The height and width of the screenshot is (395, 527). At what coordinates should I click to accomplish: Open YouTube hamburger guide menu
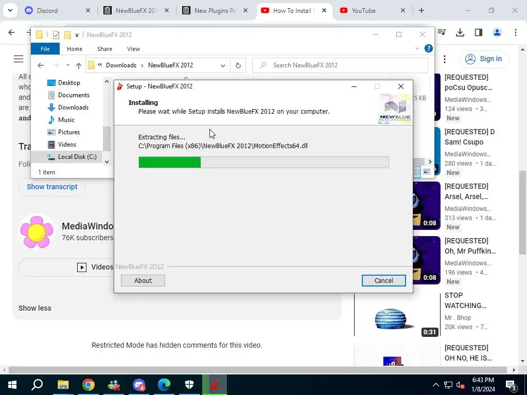[x=19, y=59]
